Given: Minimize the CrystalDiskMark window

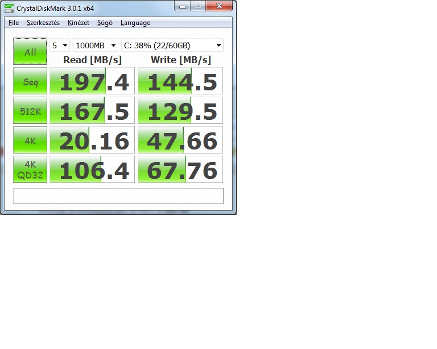Looking at the screenshot, I should point(183,6).
